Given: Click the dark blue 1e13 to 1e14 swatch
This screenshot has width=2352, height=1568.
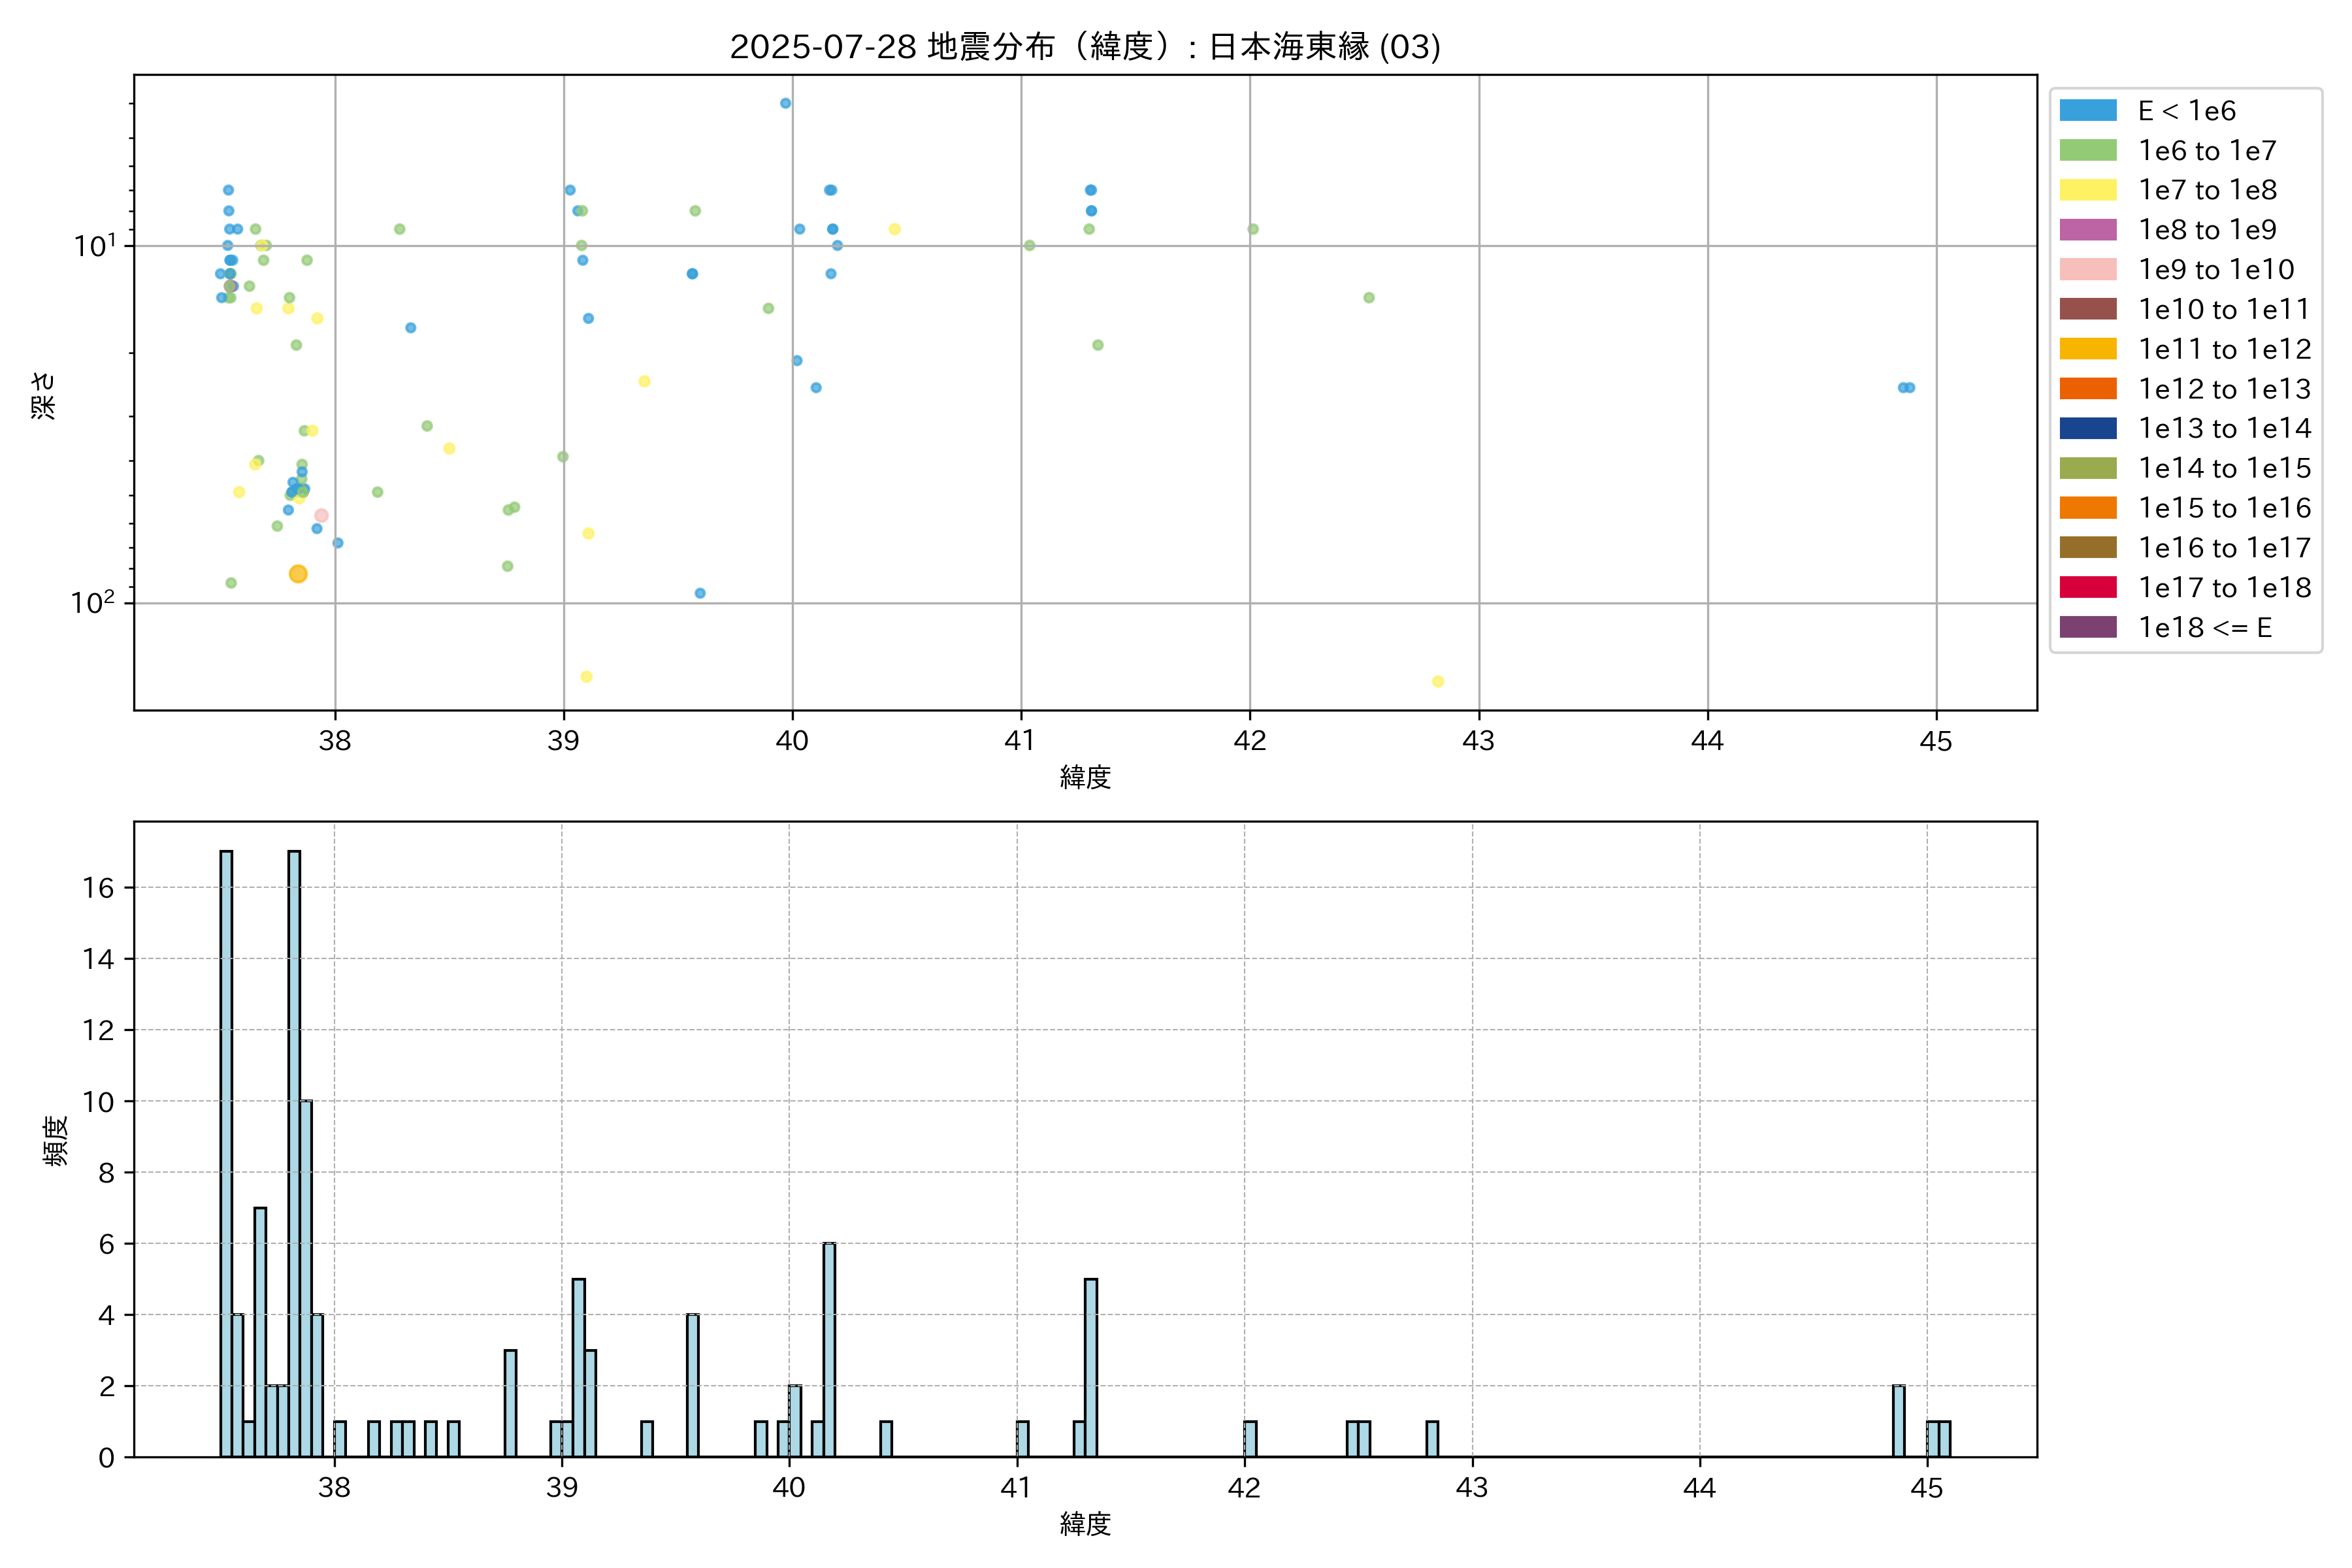Looking at the screenshot, I should click(2087, 428).
